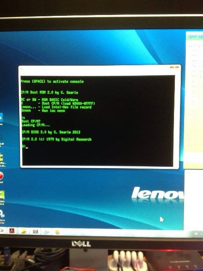203x271 pixels.
Task: Open the white gears desktop shortcut
Action: [x=2, y=214]
